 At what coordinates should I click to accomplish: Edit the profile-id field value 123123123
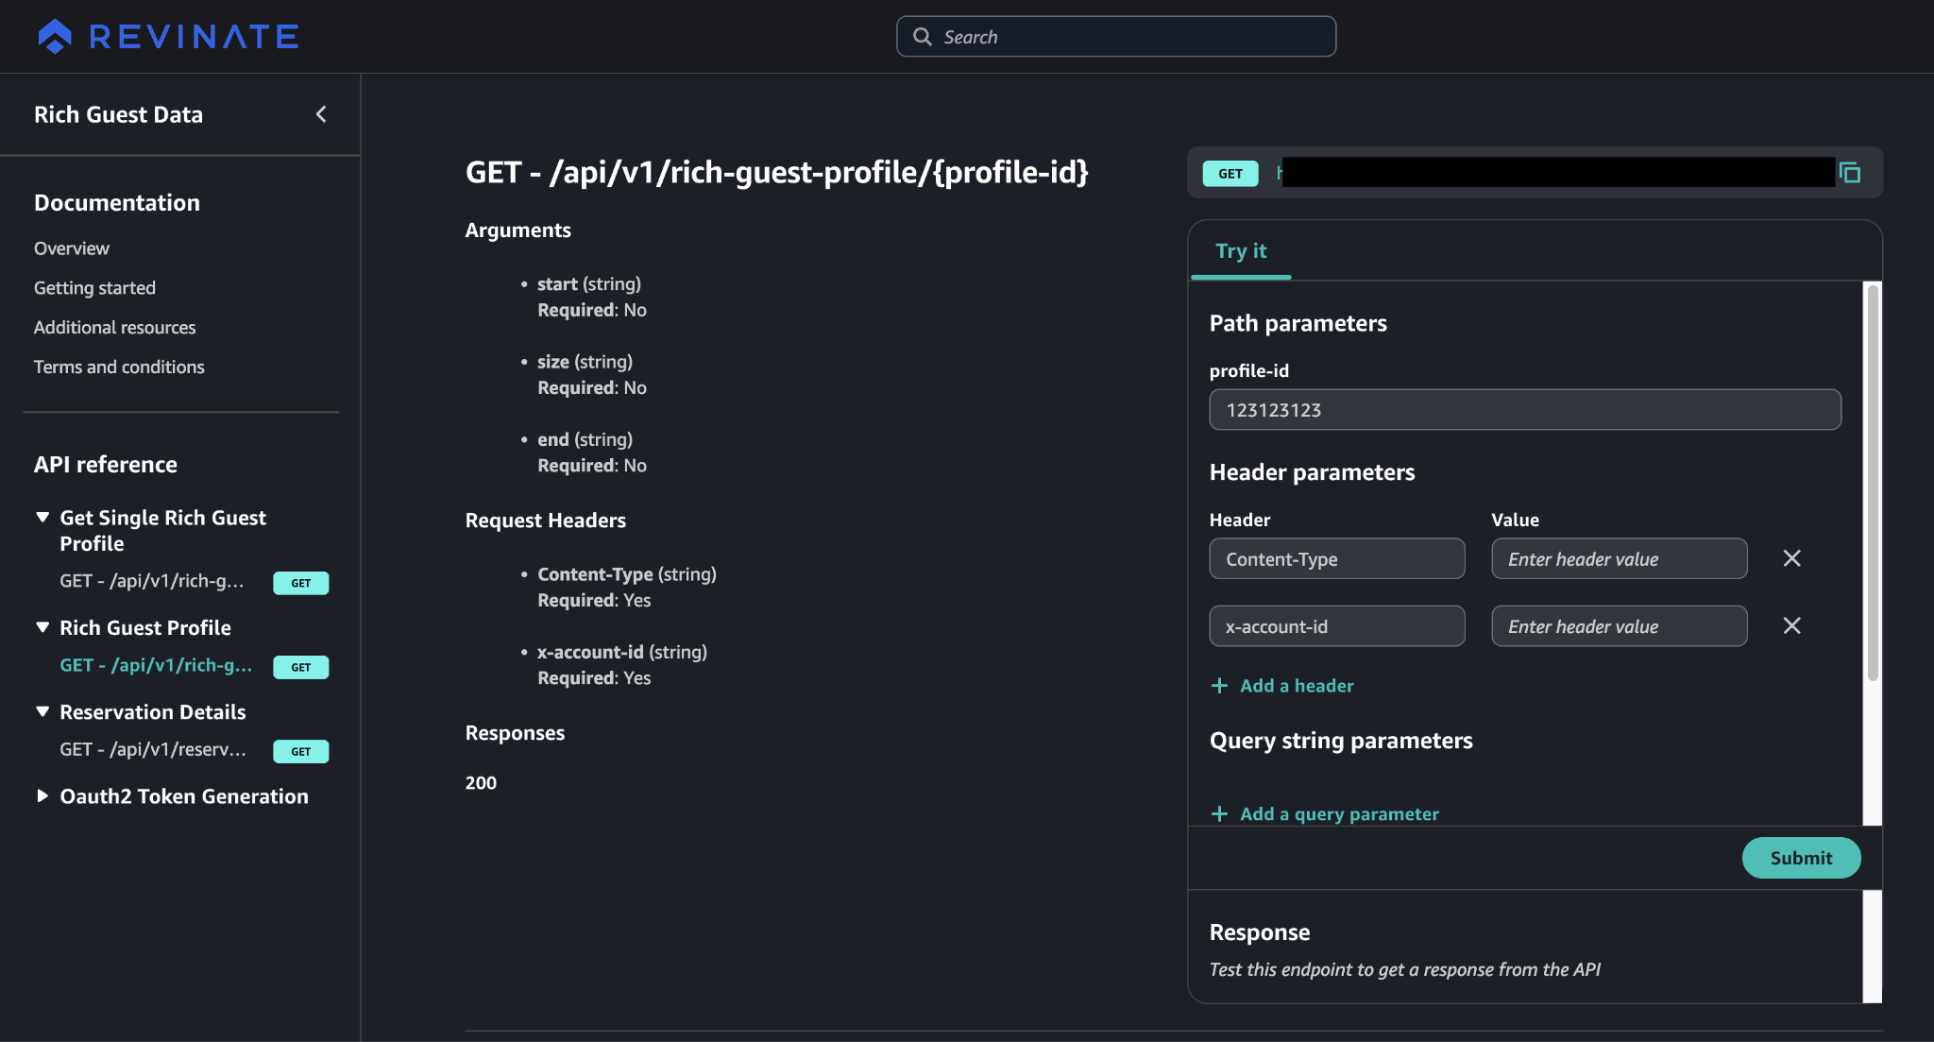click(x=1525, y=410)
